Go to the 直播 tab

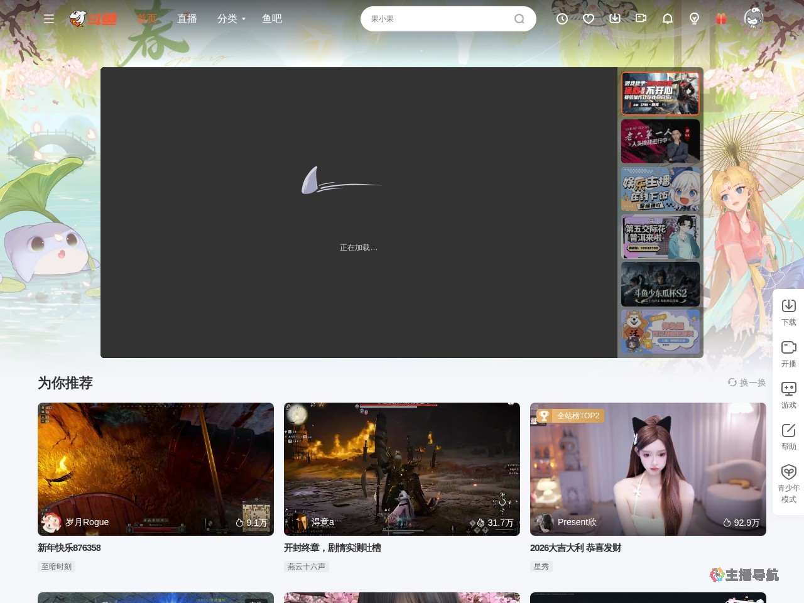point(187,19)
